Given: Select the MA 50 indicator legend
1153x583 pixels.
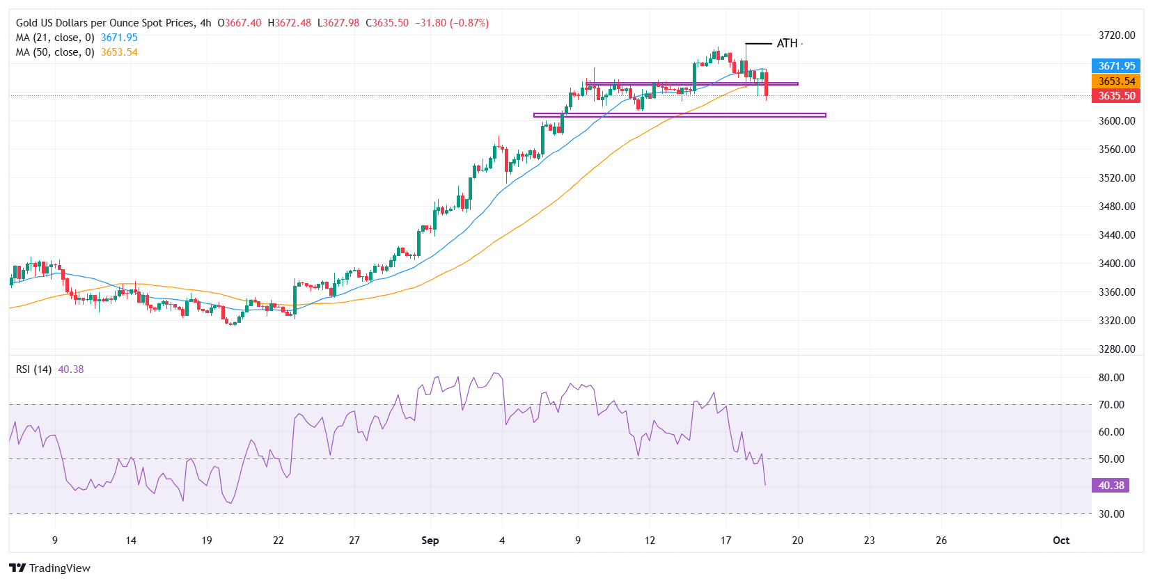Looking at the screenshot, I should click(x=77, y=52).
